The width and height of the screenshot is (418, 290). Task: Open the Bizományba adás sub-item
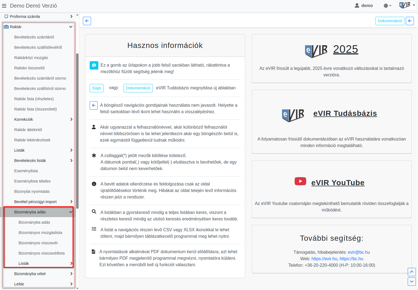click(34, 222)
